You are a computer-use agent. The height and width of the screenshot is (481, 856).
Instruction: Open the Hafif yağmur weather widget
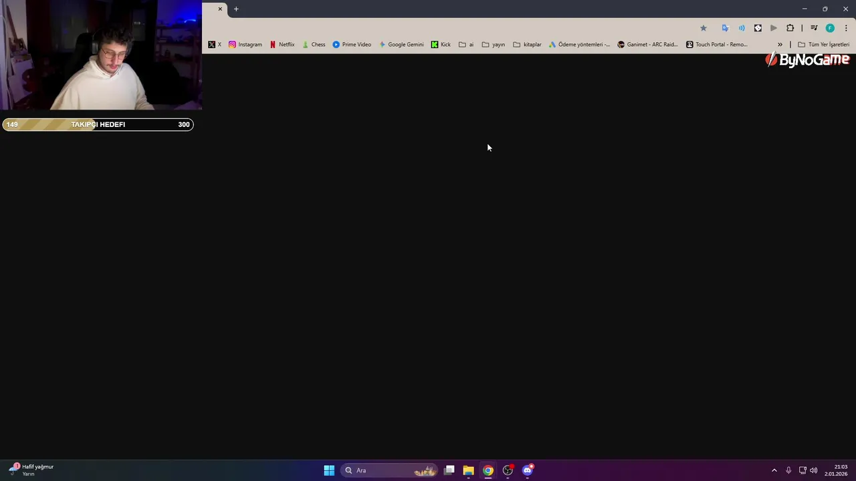point(31,470)
